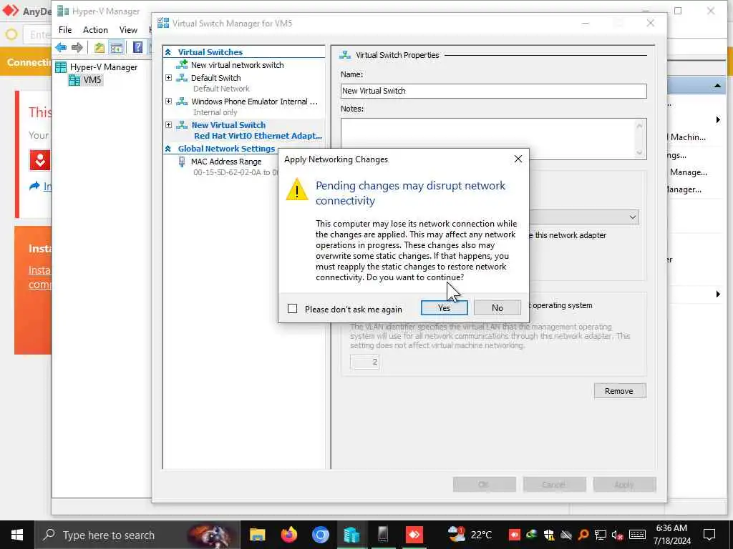
Task: Expand the Default Switch tree node
Action: 168,77
